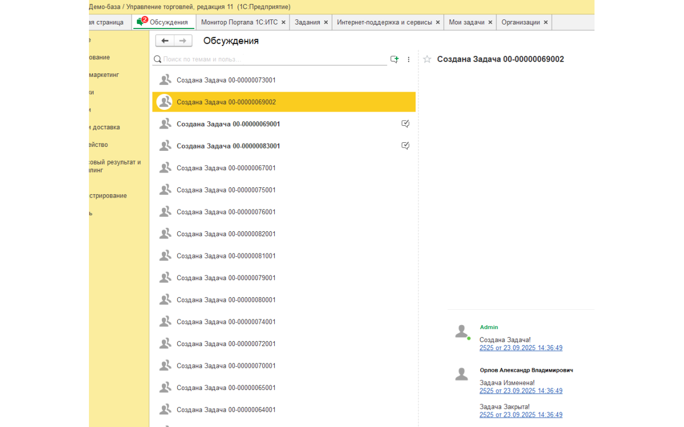Click the back navigation arrow
Viewport: 684px width, 427px height.
(x=165, y=41)
